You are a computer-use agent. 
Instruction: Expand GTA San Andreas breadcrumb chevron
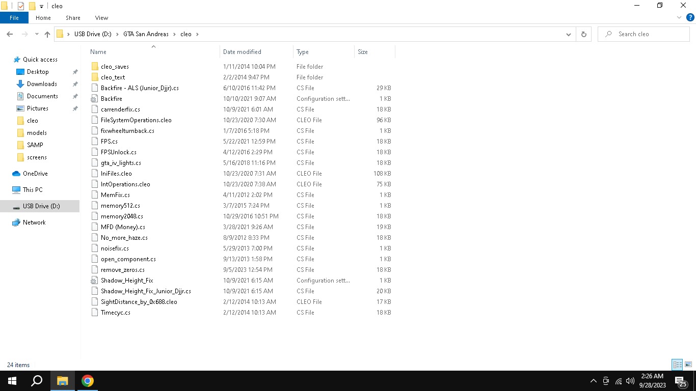pos(174,34)
